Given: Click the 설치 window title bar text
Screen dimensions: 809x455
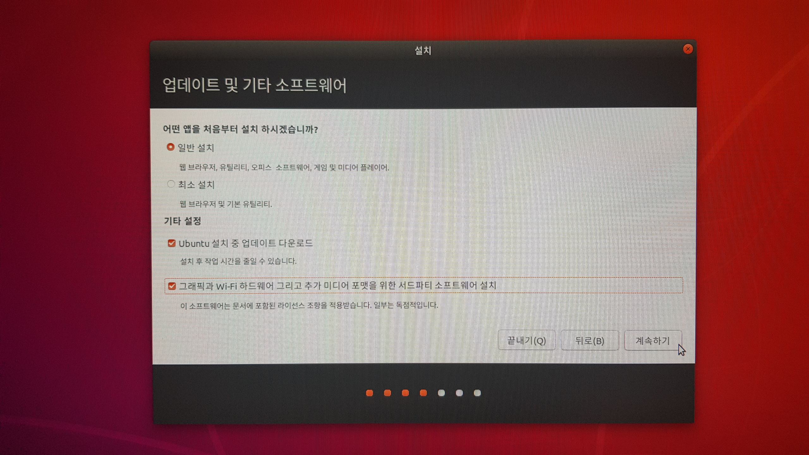Looking at the screenshot, I should (423, 51).
